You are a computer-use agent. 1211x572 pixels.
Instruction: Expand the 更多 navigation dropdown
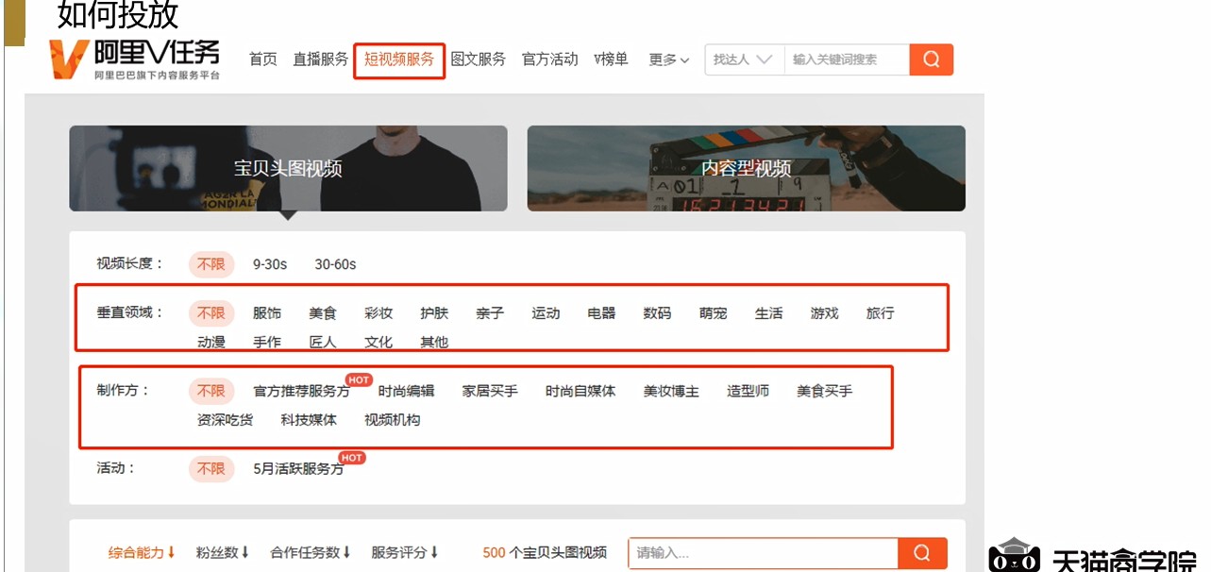[668, 59]
